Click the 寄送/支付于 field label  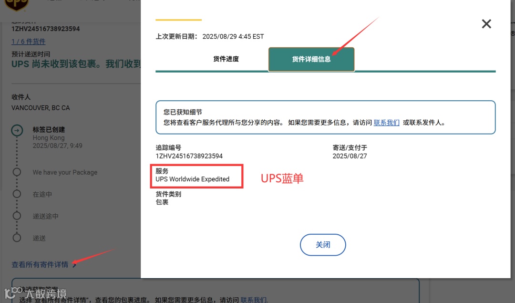(350, 147)
